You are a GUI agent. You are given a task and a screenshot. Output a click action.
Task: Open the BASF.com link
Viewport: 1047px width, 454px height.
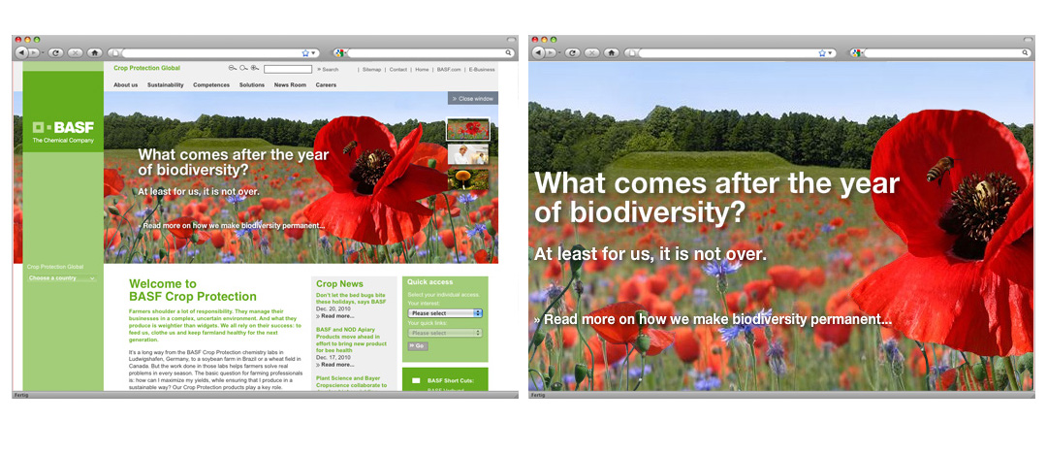pyautogui.click(x=450, y=69)
